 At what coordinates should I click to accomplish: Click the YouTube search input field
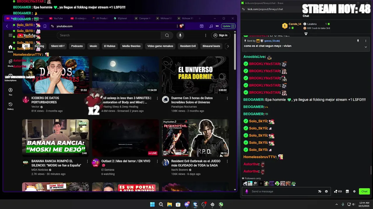tap(109, 35)
